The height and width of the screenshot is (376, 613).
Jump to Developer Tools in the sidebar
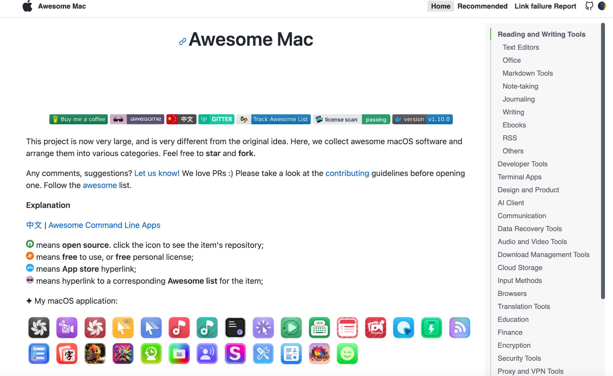click(x=523, y=164)
